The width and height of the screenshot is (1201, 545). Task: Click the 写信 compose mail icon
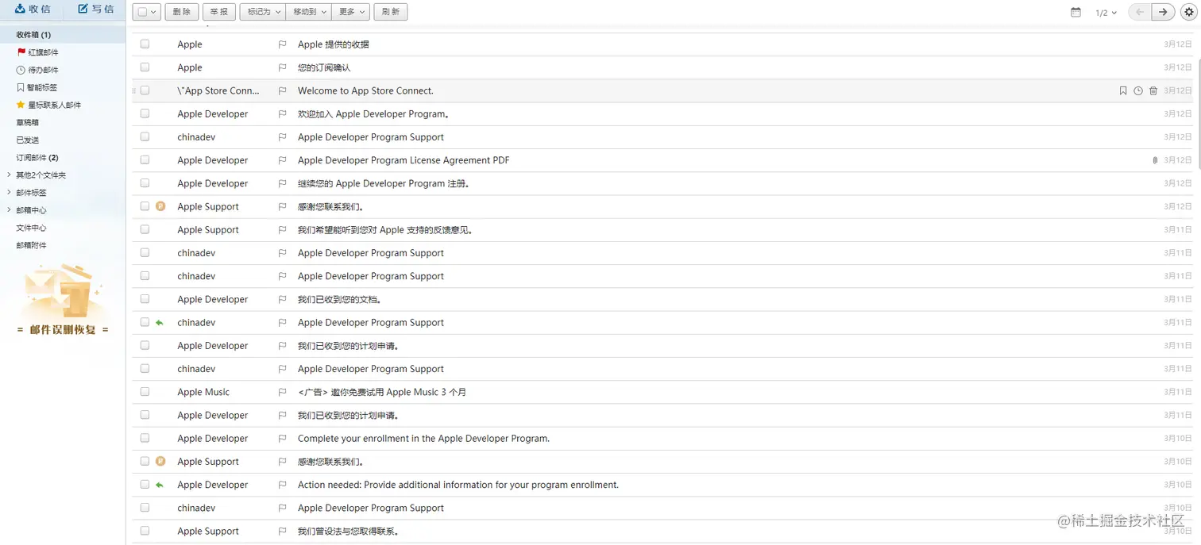pos(83,9)
